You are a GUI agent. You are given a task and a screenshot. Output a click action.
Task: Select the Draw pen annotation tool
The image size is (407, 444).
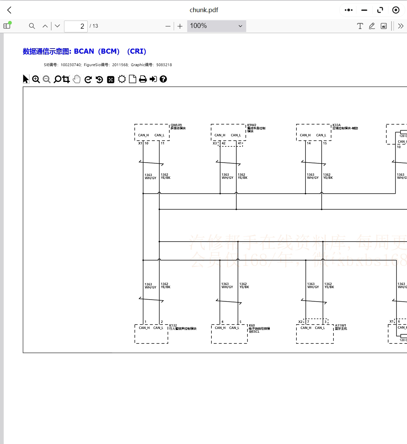pos(372,26)
